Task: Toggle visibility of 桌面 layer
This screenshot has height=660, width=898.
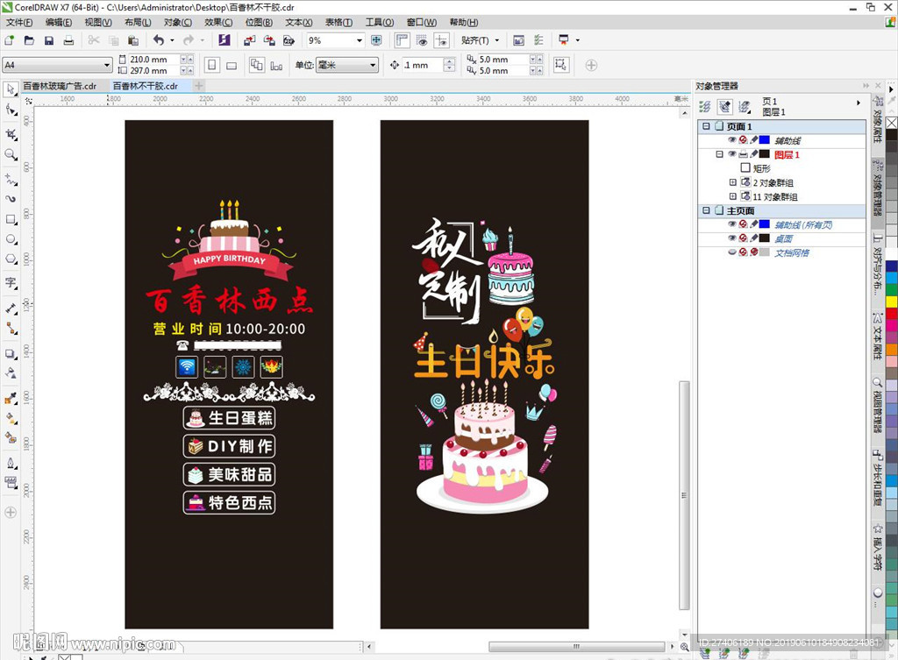Action: tap(732, 238)
